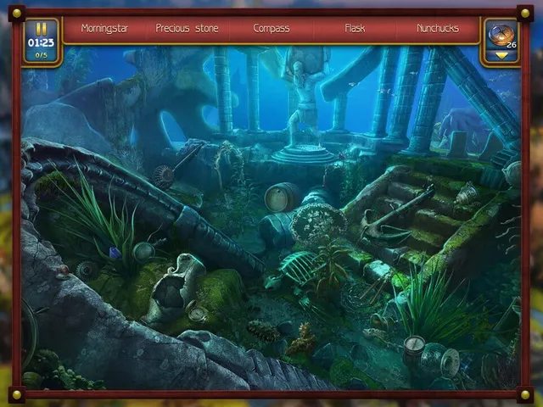Click the pocket watch near broken vase

point(198,311)
